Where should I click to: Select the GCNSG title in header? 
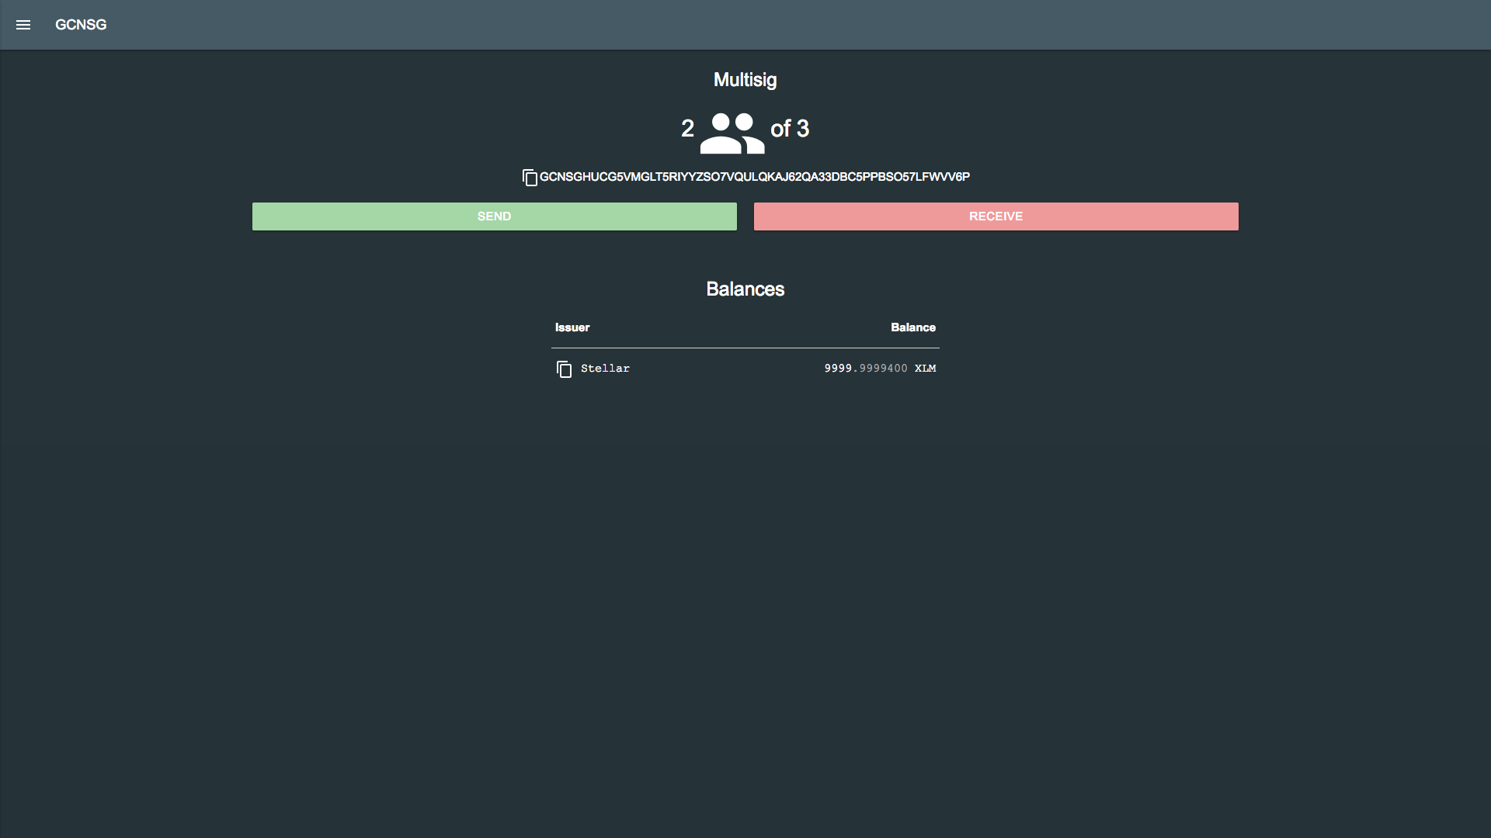(x=81, y=25)
